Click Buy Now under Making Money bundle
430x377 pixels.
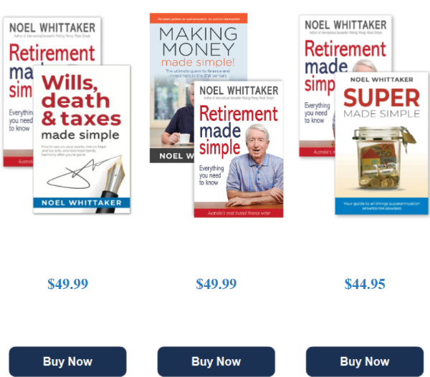coord(216,361)
